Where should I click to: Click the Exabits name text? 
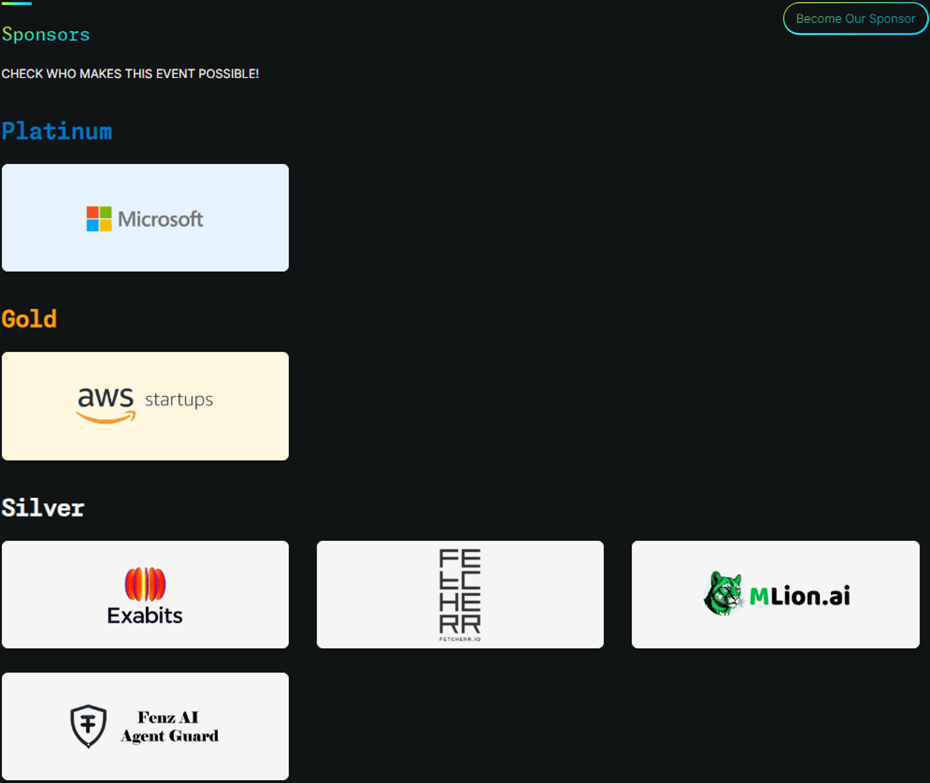(145, 615)
